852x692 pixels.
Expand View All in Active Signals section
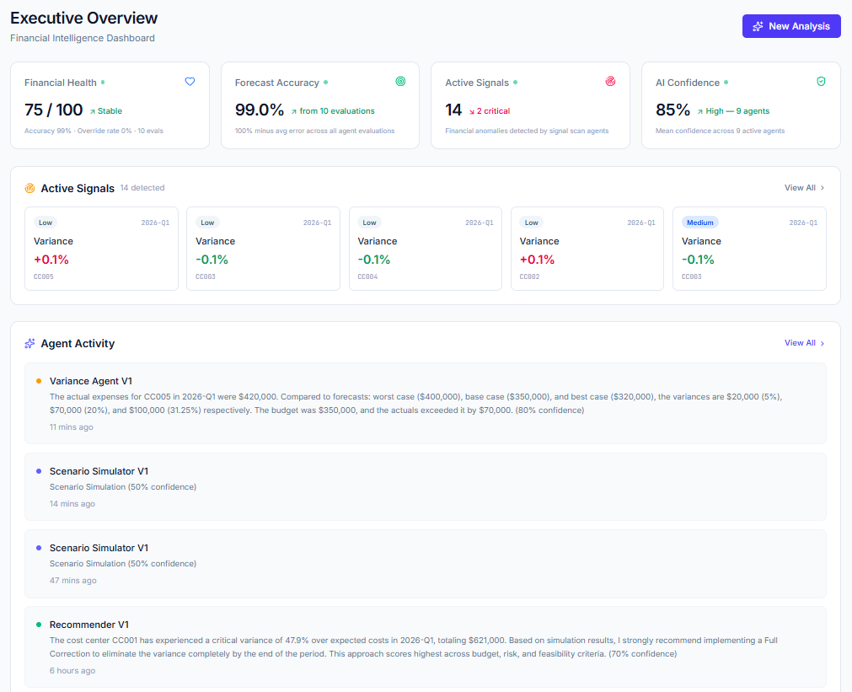[801, 188]
